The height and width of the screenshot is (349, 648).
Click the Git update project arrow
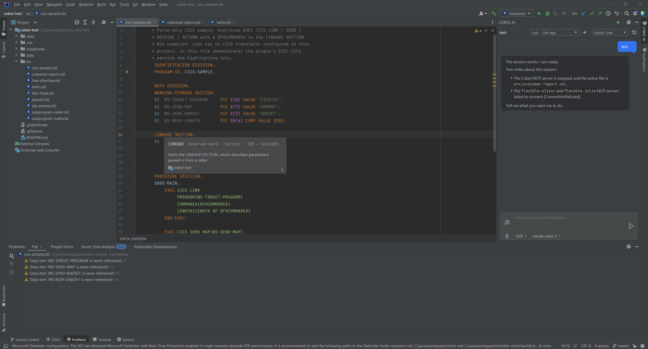coord(584,13)
